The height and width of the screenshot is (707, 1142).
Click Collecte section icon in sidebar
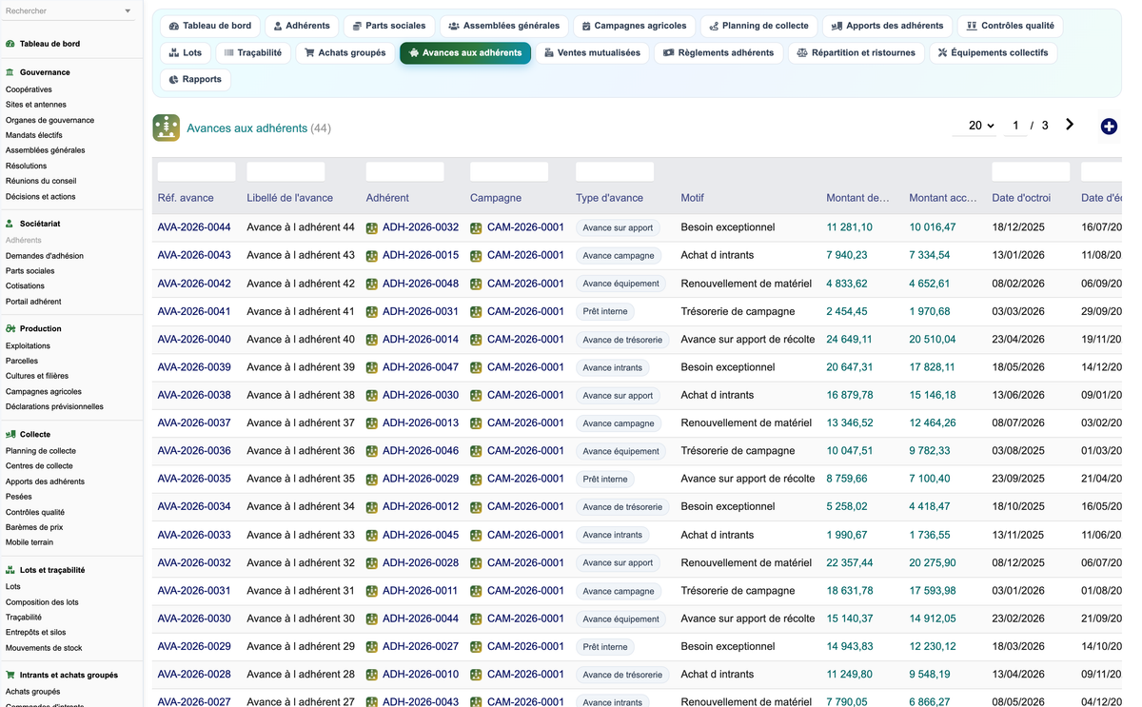coord(10,434)
